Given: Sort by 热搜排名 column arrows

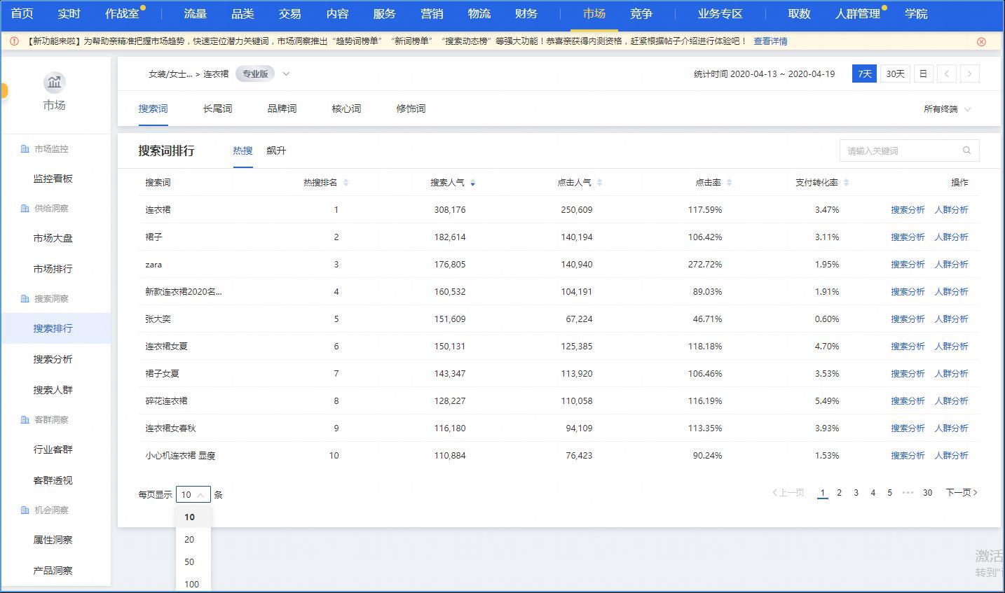Looking at the screenshot, I should pos(346,183).
